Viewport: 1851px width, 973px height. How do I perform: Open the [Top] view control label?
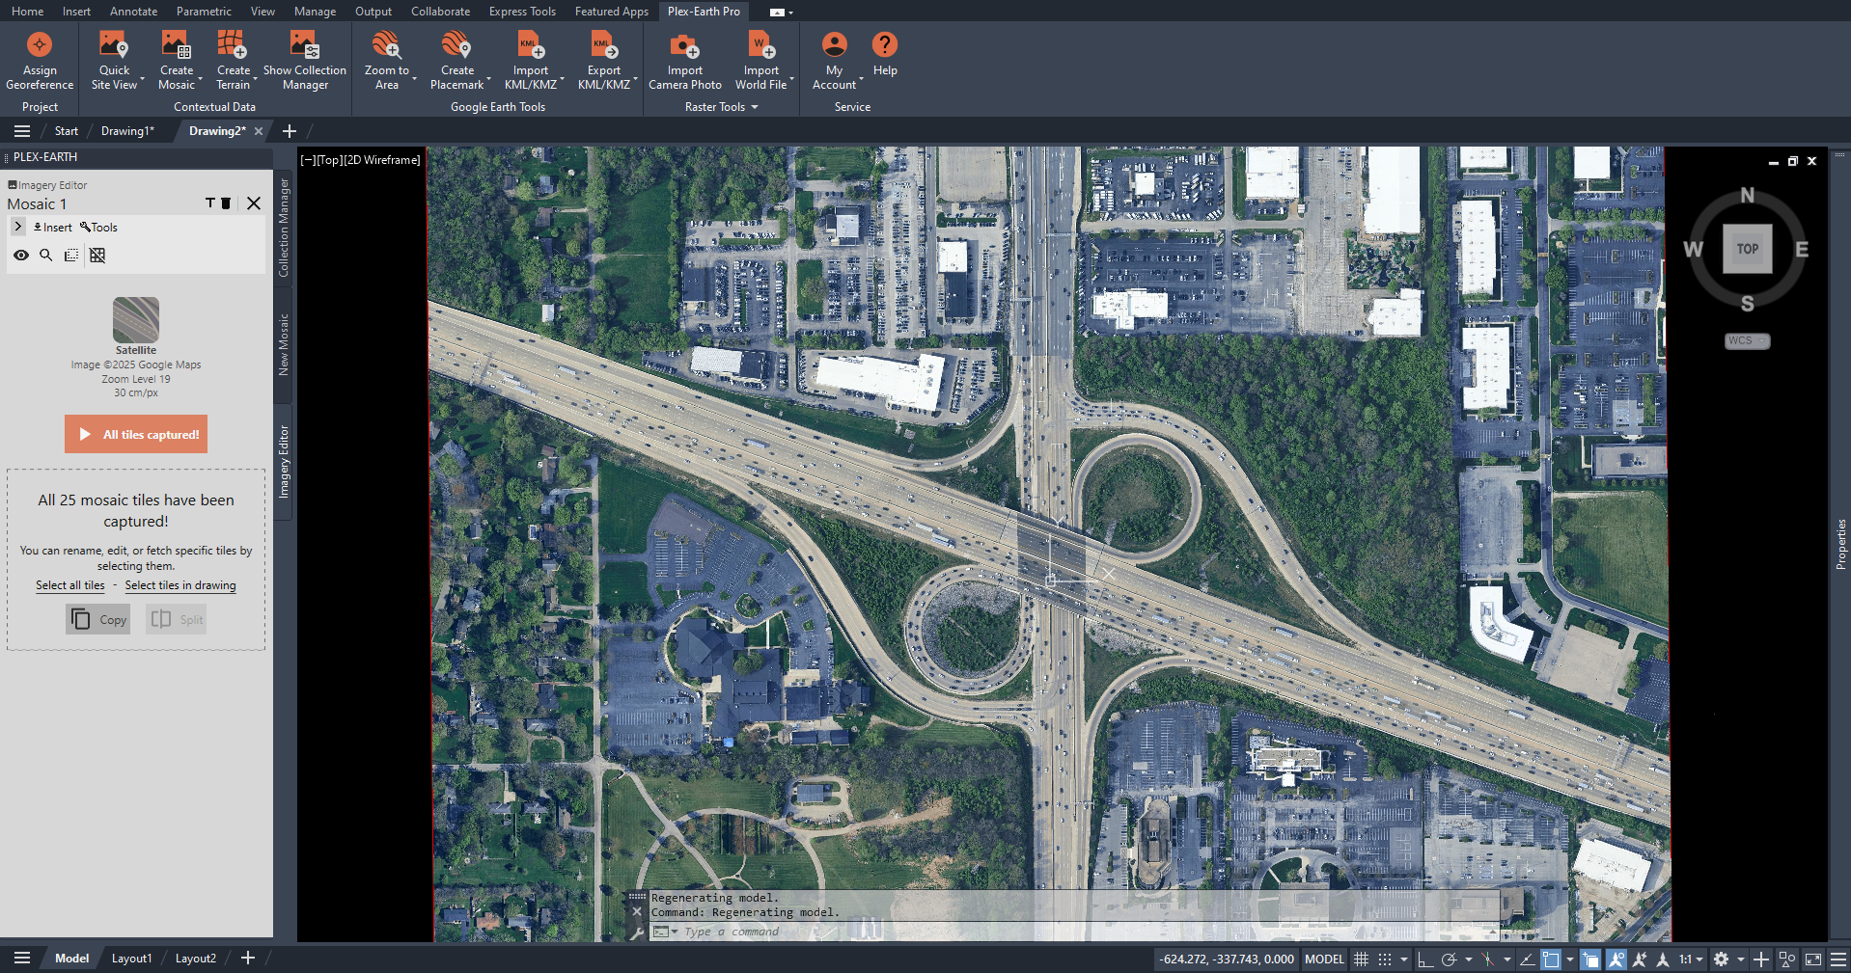pyautogui.click(x=329, y=160)
